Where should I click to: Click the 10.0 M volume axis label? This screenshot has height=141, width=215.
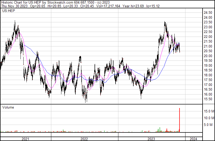tap(209, 118)
